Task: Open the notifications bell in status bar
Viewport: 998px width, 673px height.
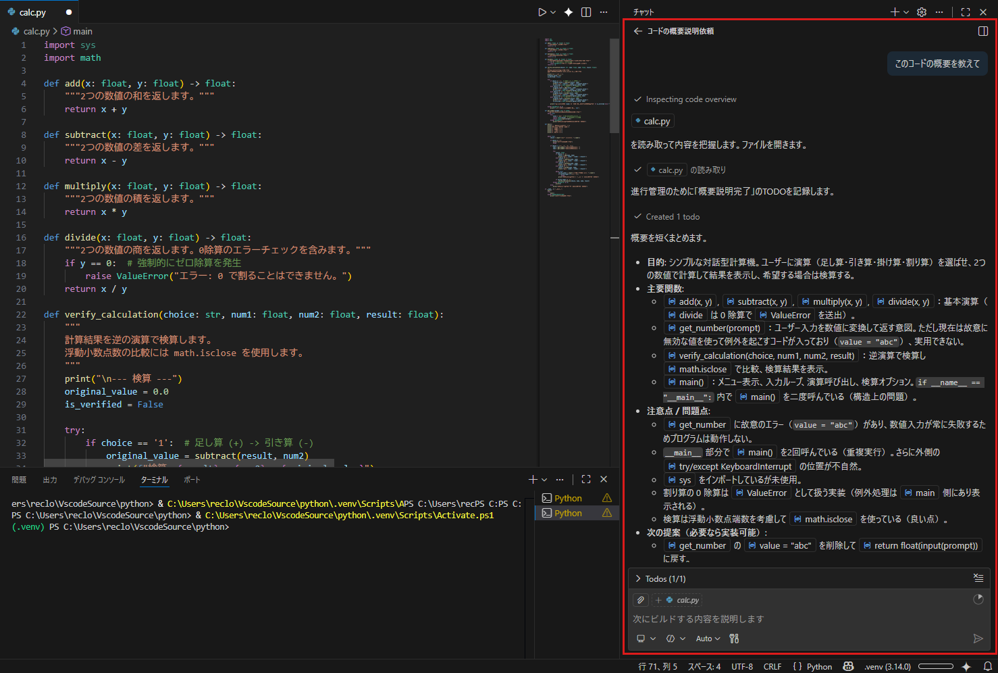Action: pos(987,666)
